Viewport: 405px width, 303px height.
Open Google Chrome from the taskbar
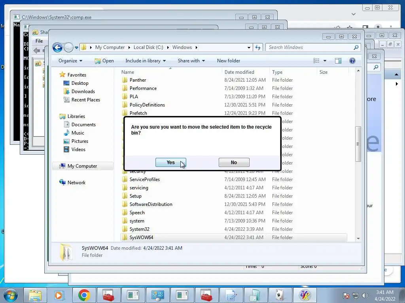84,295
